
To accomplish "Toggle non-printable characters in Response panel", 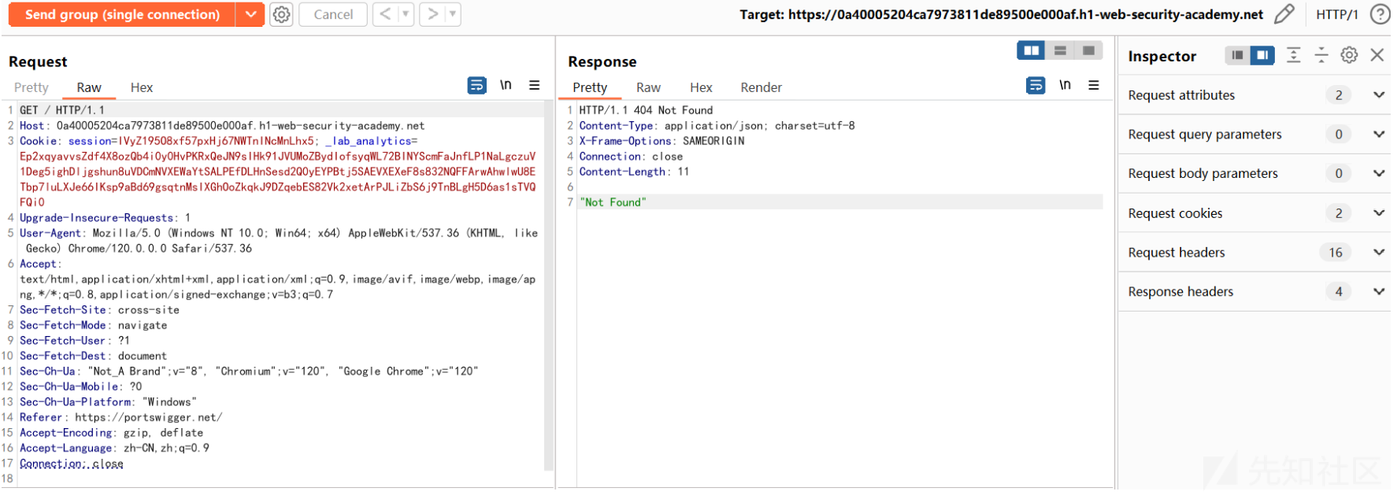I will (x=1065, y=85).
